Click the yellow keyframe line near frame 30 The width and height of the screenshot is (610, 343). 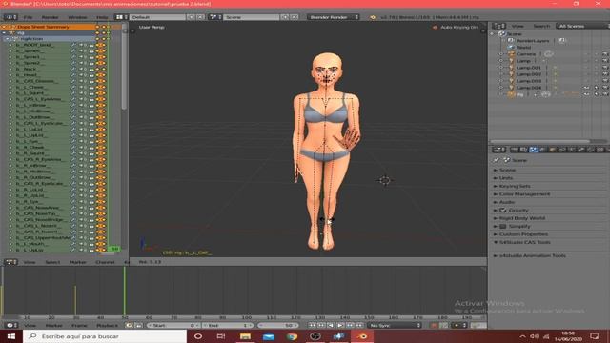[x=75, y=300]
